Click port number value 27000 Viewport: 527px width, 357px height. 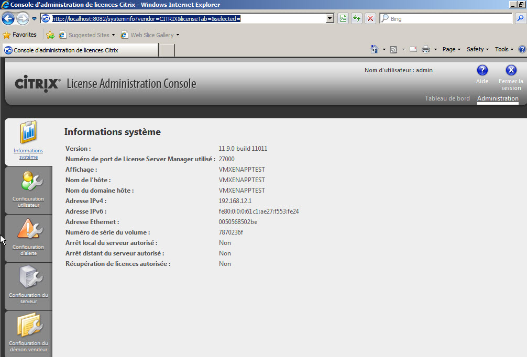coord(226,159)
